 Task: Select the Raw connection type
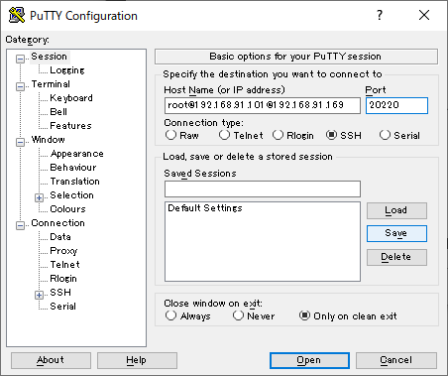(x=170, y=135)
